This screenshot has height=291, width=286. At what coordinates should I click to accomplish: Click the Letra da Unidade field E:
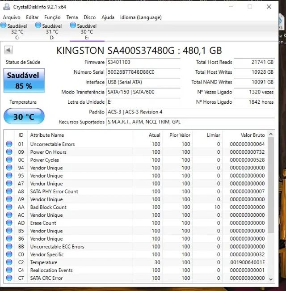pos(143,102)
